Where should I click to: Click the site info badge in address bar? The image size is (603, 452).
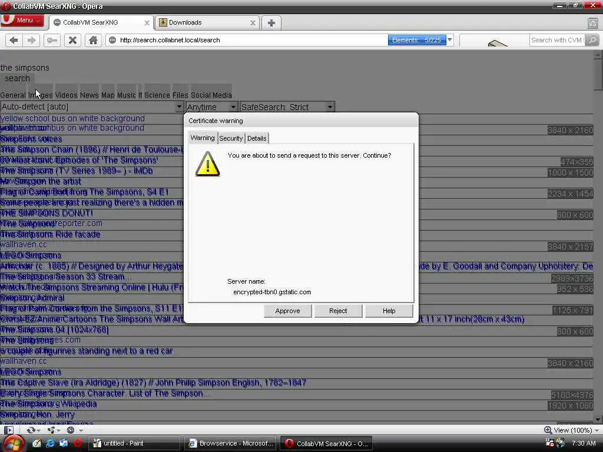pos(112,40)
